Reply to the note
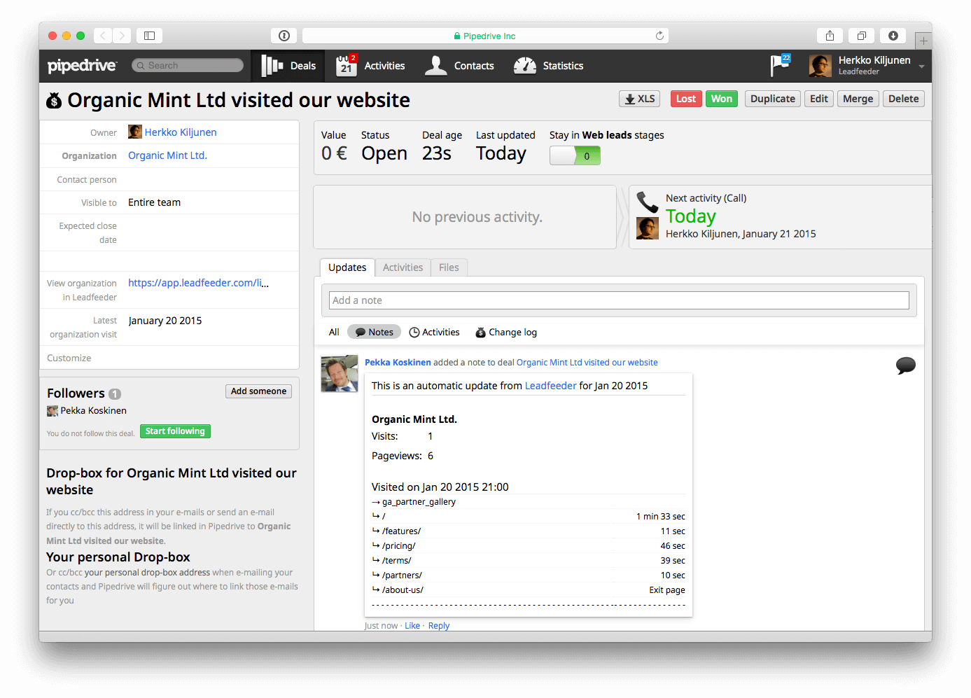 (439, 626)
